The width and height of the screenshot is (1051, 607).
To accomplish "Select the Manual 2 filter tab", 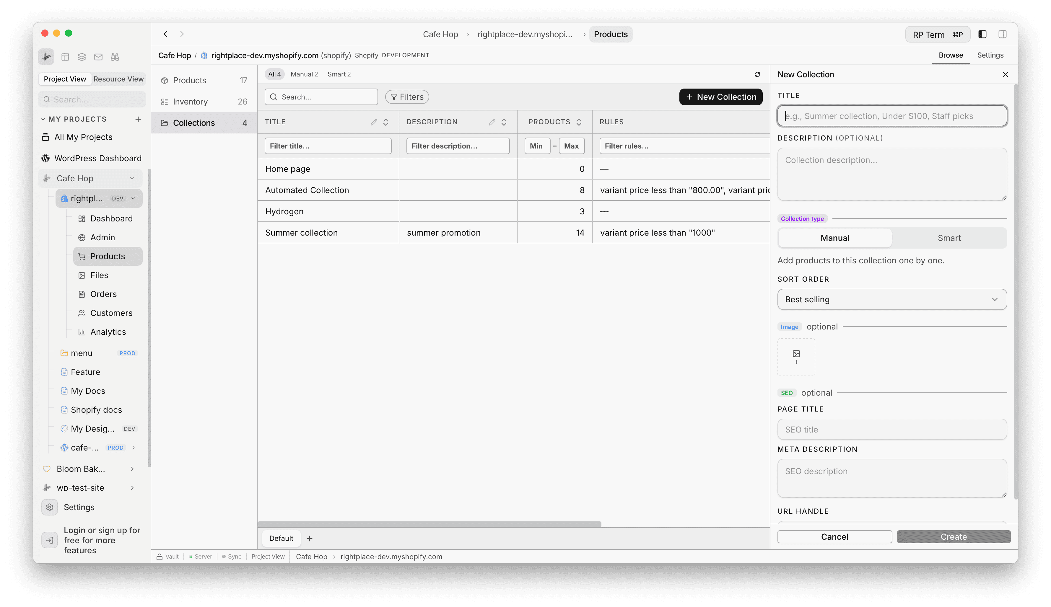I will click(304, 74).
